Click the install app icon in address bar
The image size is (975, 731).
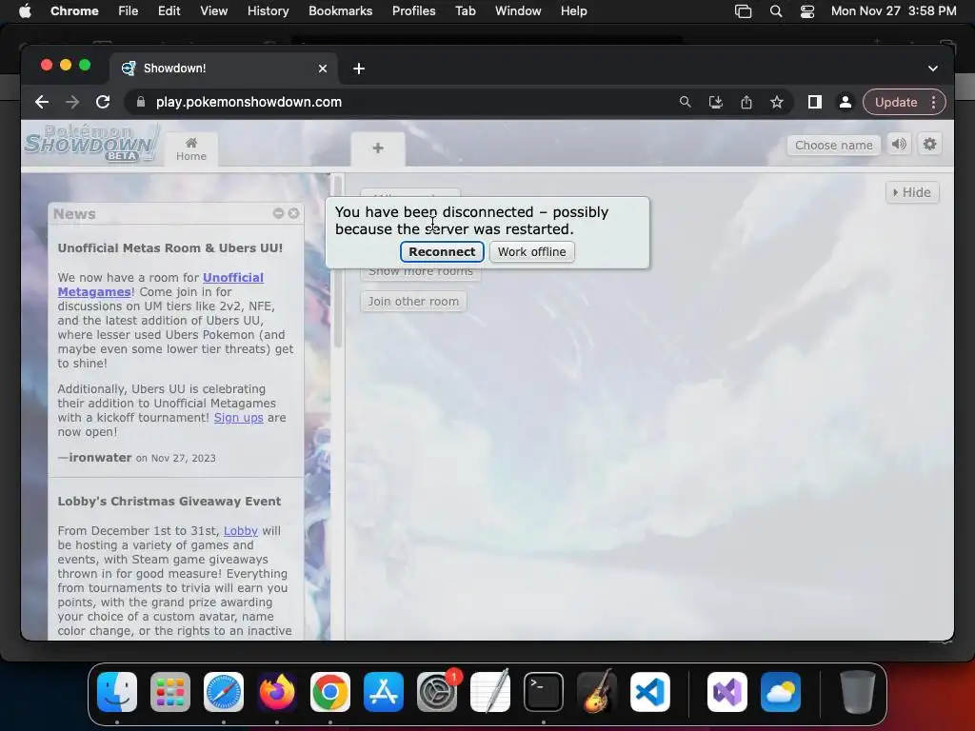(716, 102)
